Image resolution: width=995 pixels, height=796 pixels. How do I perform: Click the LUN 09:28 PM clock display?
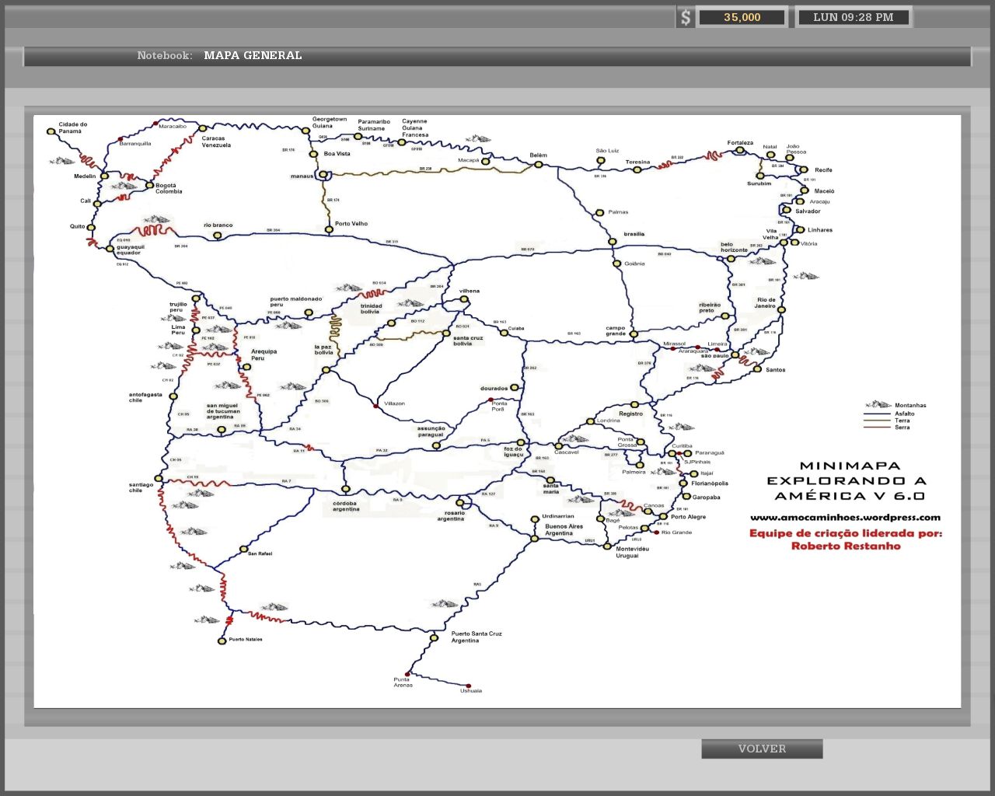pyautogui.click(x=853, y=17)
